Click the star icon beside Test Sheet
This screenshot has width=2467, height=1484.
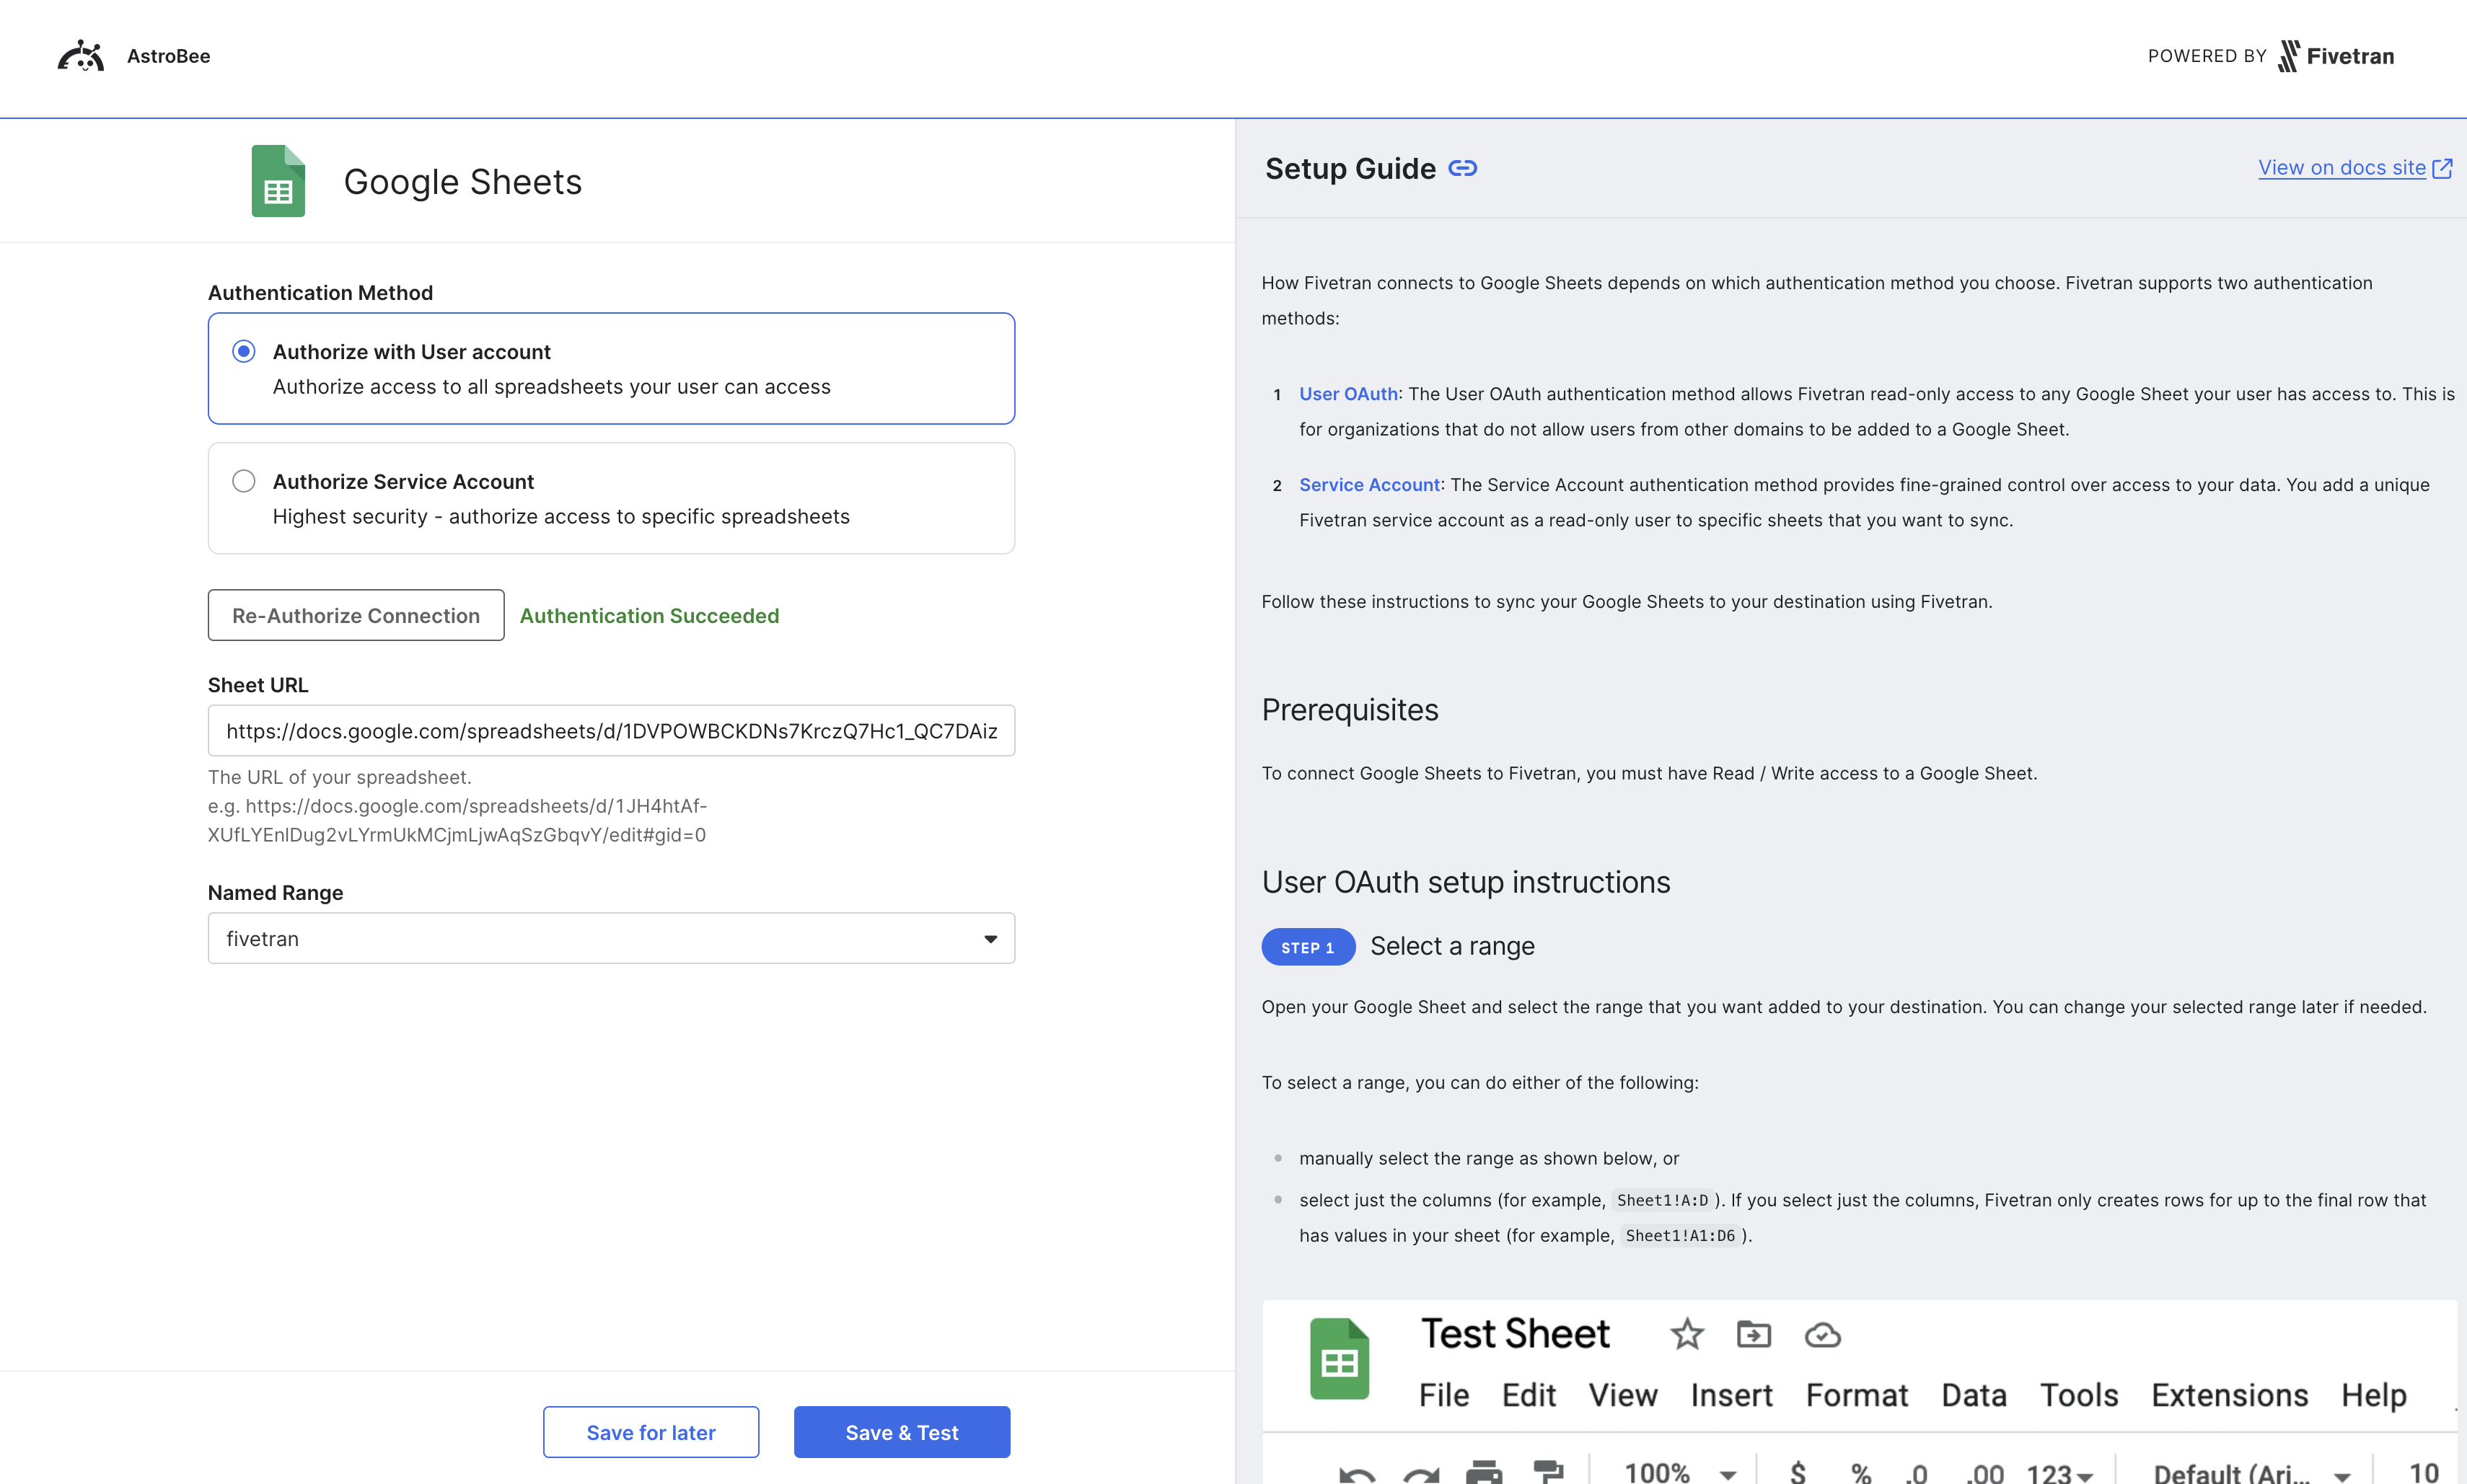pyautogui.click(x=1687, y=1334)
